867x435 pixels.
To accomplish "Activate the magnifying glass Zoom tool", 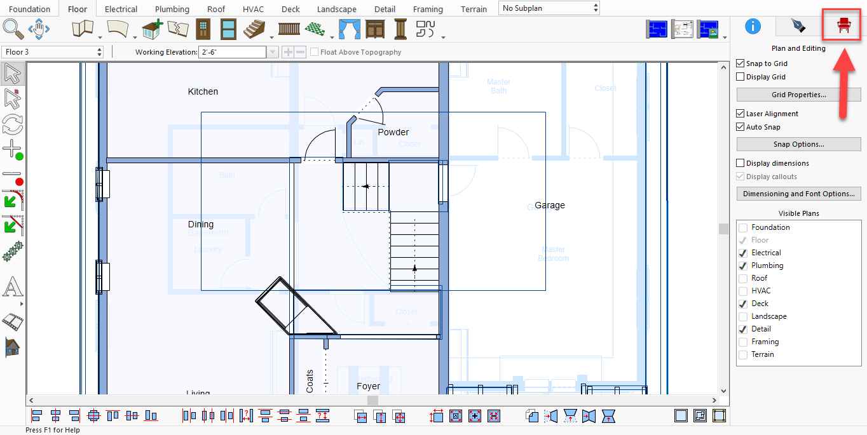I will tap(13, 29).
